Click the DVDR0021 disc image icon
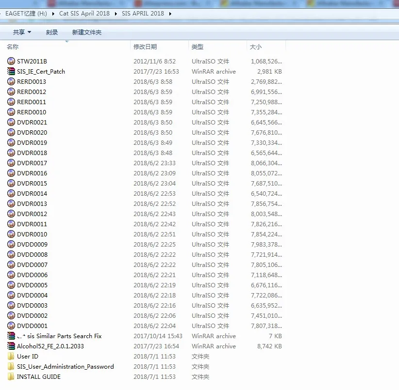The width and height of the screenshot is (399, 390). pyautogui.click(x=11, y=122)
